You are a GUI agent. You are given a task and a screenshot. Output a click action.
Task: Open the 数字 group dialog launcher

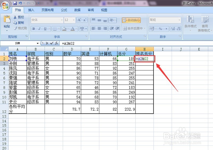[x=180, y=36]
